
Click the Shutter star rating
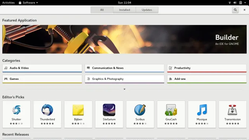16,124
